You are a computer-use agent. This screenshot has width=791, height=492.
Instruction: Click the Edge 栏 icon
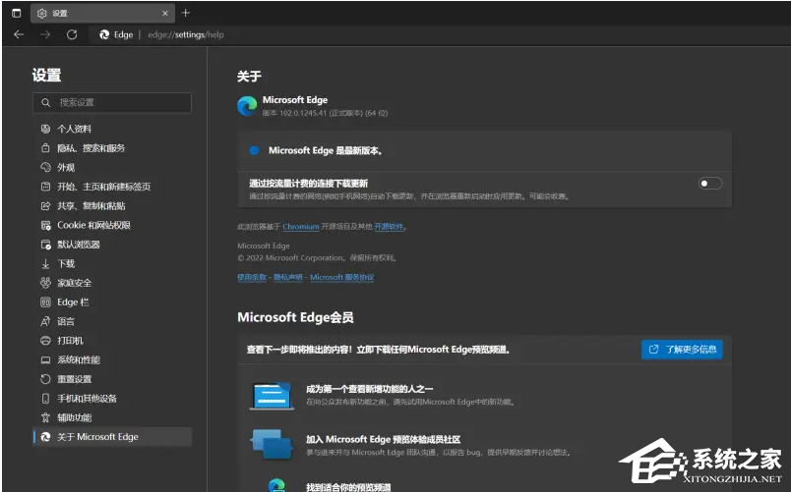click(45, 302)
